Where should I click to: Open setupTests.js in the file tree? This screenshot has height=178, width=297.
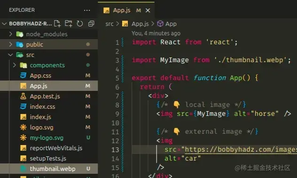point(49,158)
